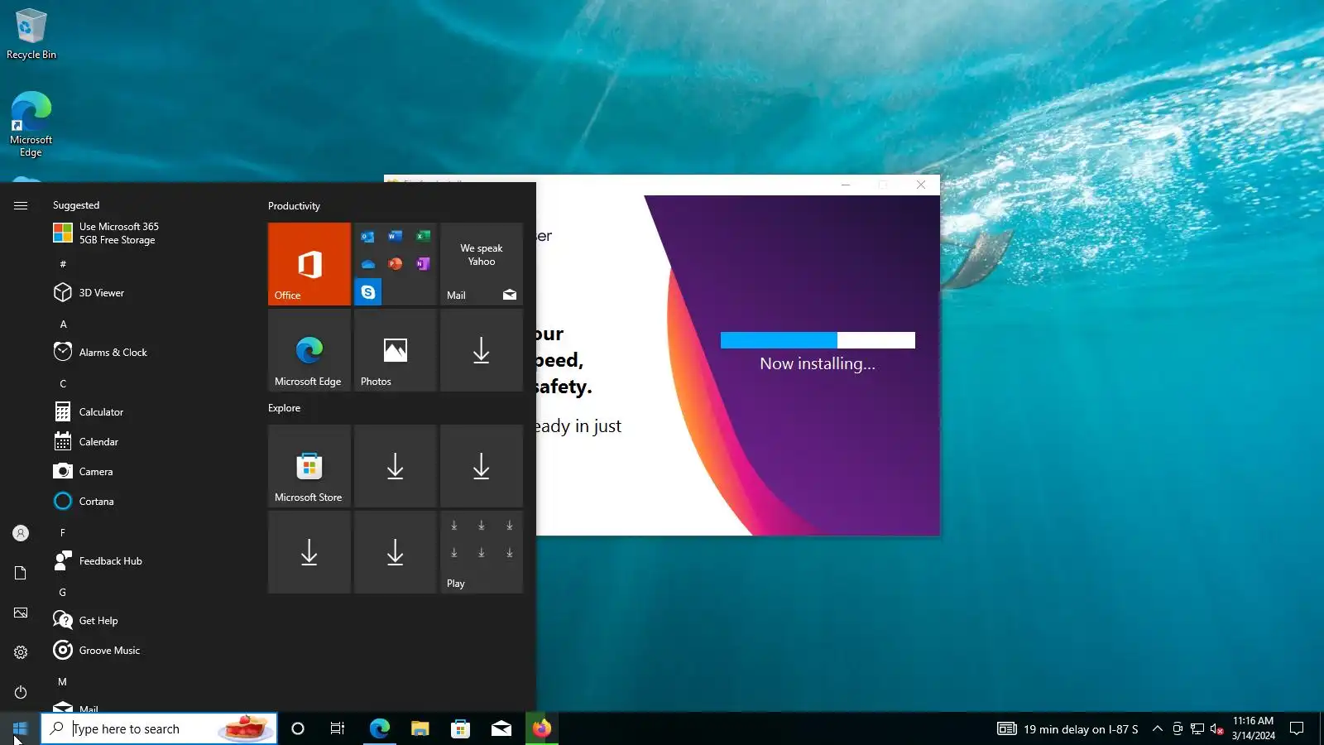The height and width of the screenshot is (745, 1324).
Task: Click the Meet Now tray icon
Action: (x=1177, y=728)
